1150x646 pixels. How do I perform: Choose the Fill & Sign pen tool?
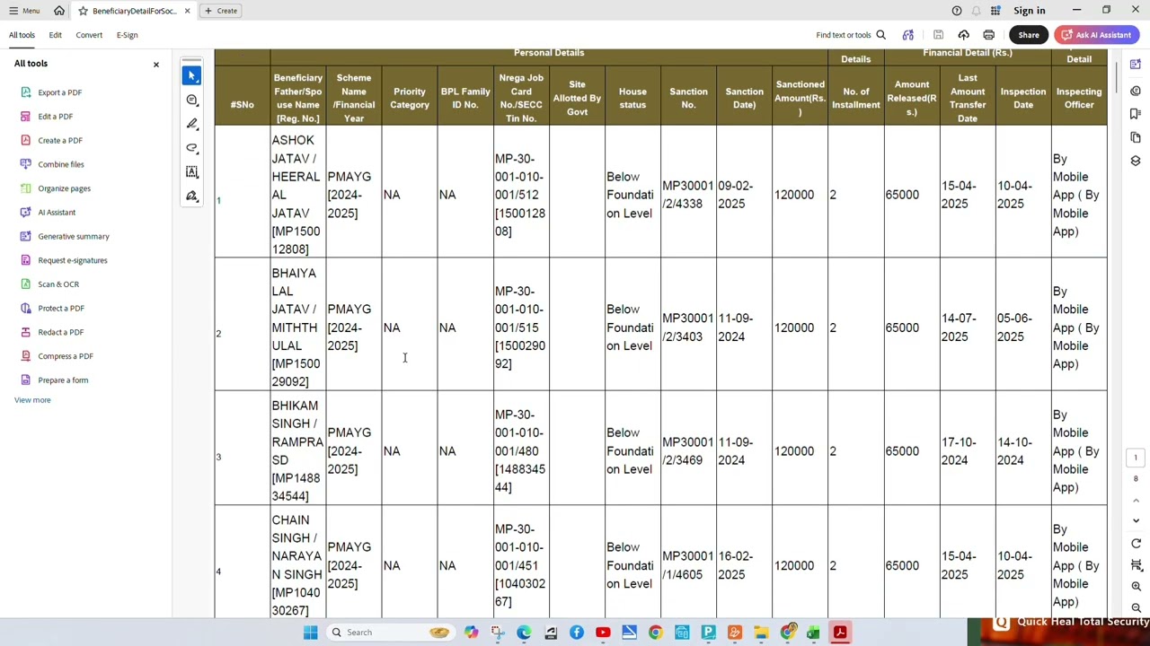tap(192, 196)
